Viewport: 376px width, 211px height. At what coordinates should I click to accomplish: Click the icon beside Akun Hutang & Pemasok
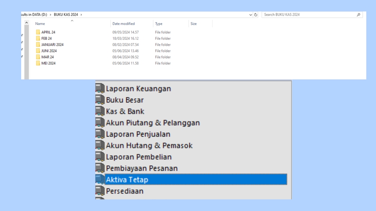click(100, 145)
